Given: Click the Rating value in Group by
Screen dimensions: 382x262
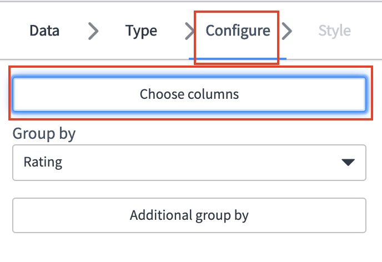Looking at the screenshot, I should pos(43,163).
